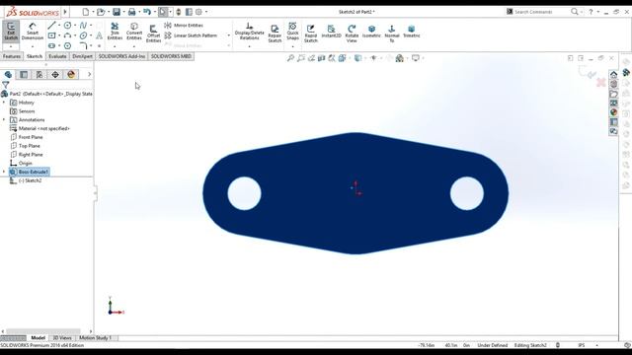This screenshot has width=632, height=355.
Task: Open the DisplayManager appearance tab
Action: click(71, 75)
